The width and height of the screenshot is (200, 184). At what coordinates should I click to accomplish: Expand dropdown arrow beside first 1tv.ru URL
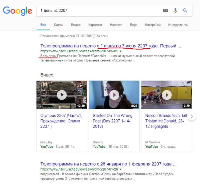click(x=121, y=51)
